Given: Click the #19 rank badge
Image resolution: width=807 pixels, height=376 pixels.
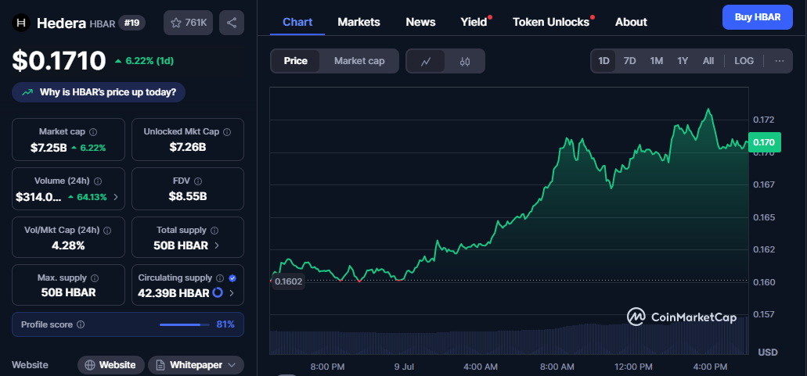Looking at the screenshot, I should (132, 23).
